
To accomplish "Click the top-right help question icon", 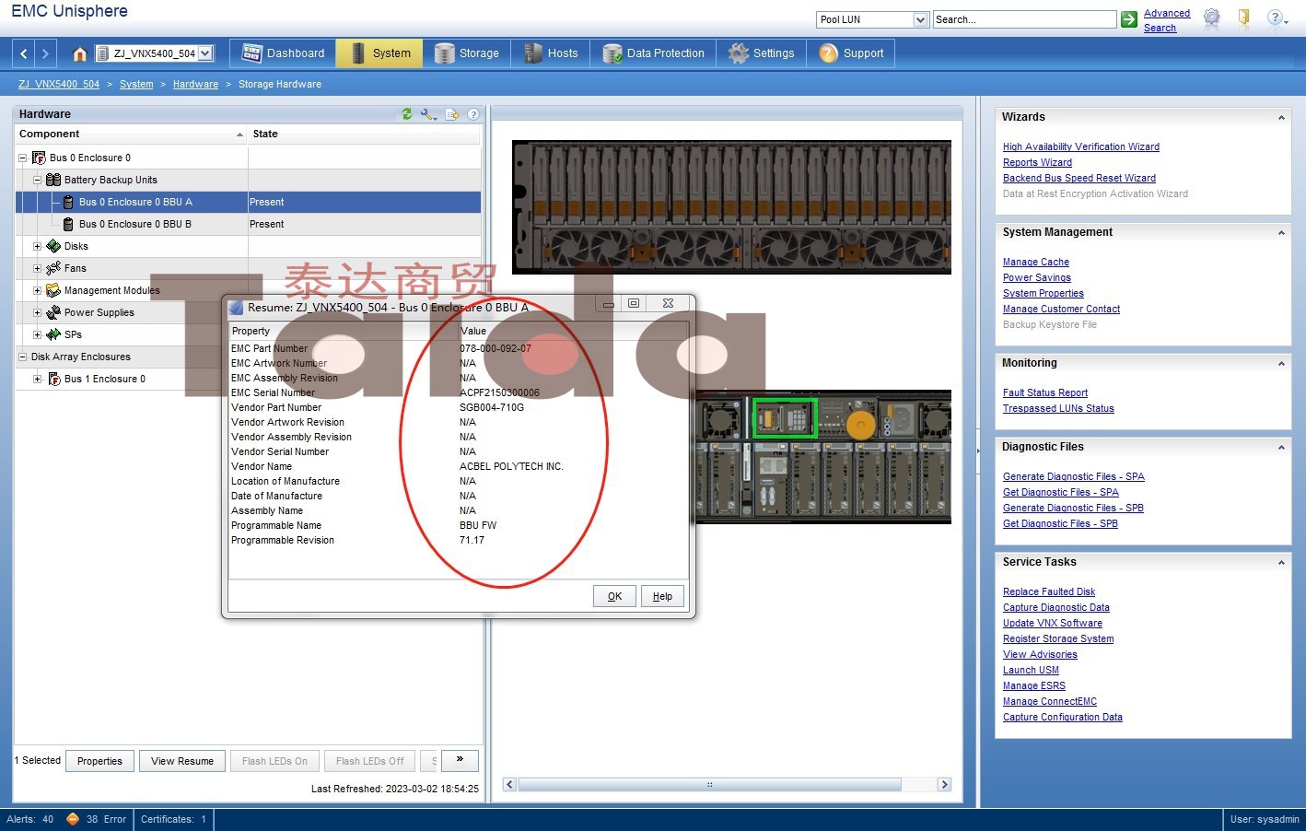I will coord(1276,18).
